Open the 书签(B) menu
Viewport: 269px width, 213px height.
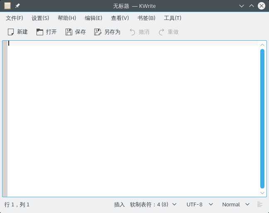[147, 18]
